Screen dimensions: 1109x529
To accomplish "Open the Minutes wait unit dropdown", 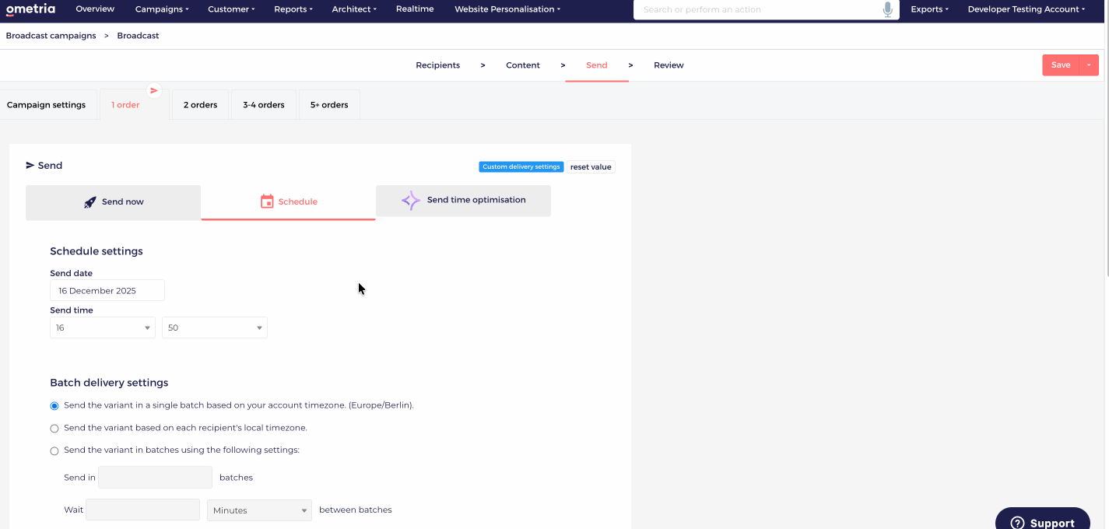I will (259, 510).
